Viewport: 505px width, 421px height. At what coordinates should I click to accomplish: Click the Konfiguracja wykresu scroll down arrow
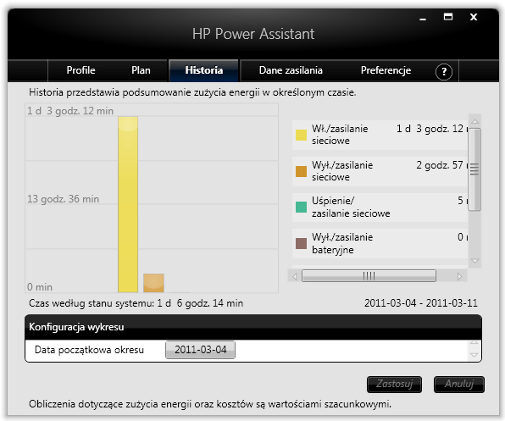[x=474, y=355]
